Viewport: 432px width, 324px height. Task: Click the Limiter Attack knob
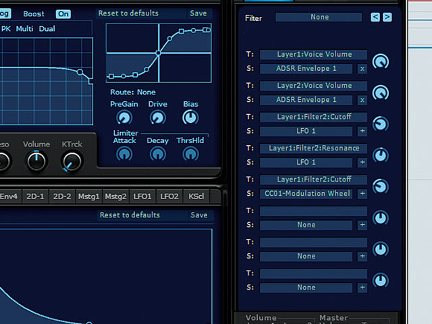[124, 154]
